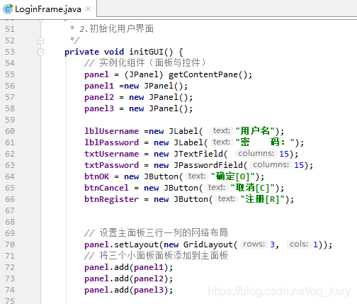Click the 'cols:' parameter hint on line 70
Viewport: 357px width, 304px height.
[x=299, y=244]
